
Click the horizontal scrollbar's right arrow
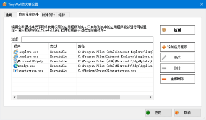tap(150, 97)
